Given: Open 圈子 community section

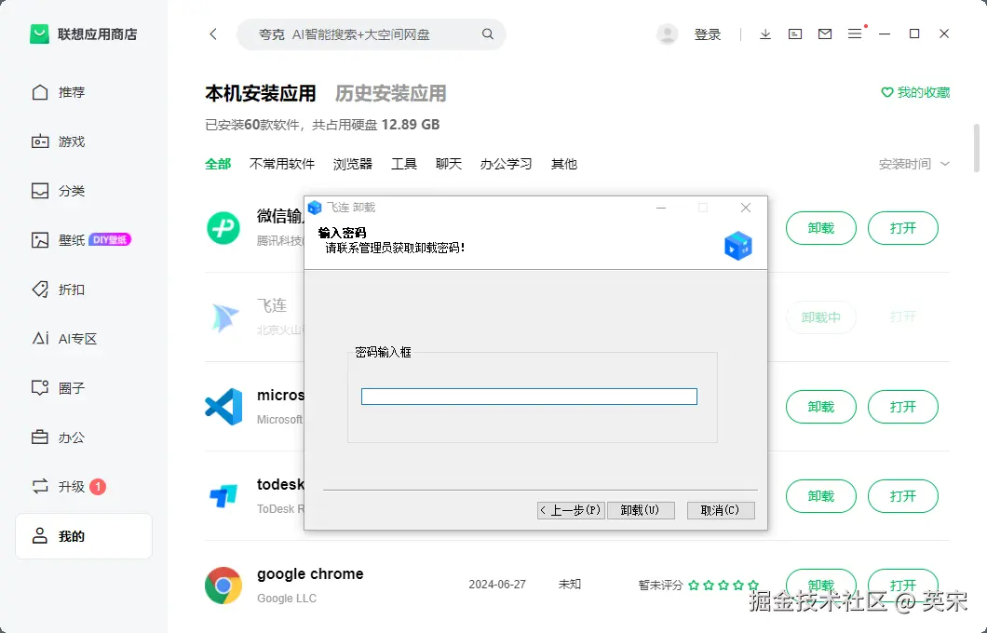Looking at the screenshot, I should [x=58, y=387].
